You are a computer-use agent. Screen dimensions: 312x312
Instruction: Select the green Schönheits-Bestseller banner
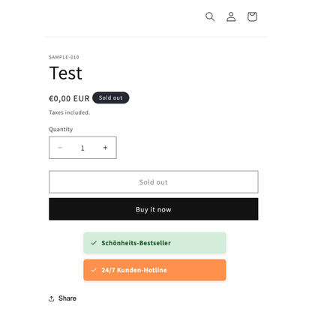tap(154, 243)
